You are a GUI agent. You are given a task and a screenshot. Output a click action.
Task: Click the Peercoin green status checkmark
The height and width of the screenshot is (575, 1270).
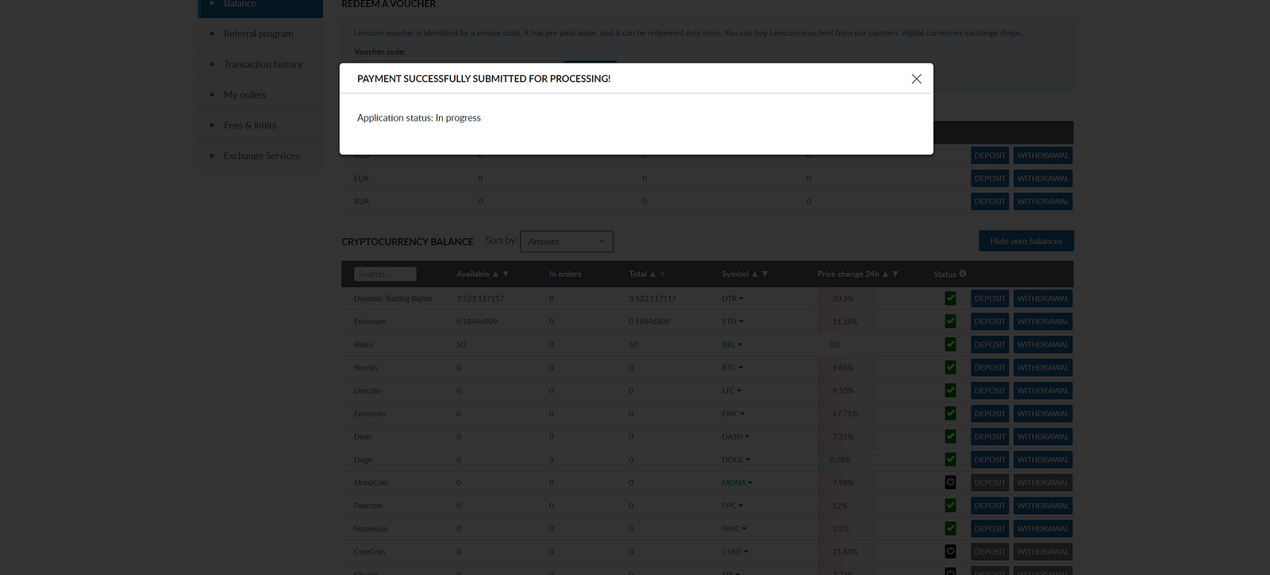(x=950, y=505)
